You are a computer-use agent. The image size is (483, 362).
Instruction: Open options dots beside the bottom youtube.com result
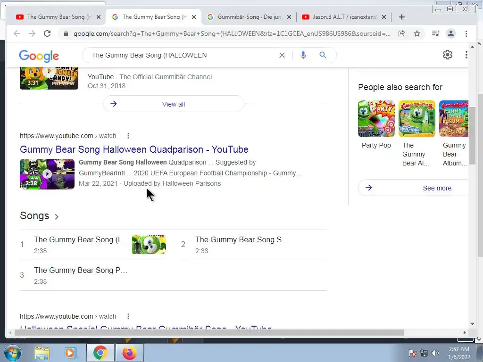click(128, 316)
